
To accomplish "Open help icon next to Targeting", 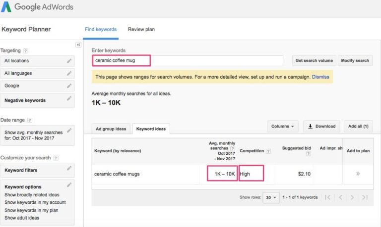I will click(x=26, y=51).
